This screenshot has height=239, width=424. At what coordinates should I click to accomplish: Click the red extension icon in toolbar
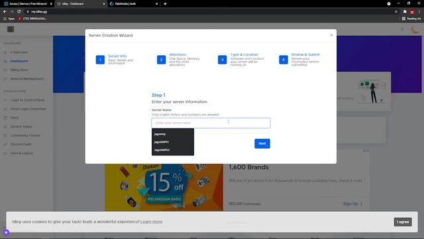[x=412, y=12]
